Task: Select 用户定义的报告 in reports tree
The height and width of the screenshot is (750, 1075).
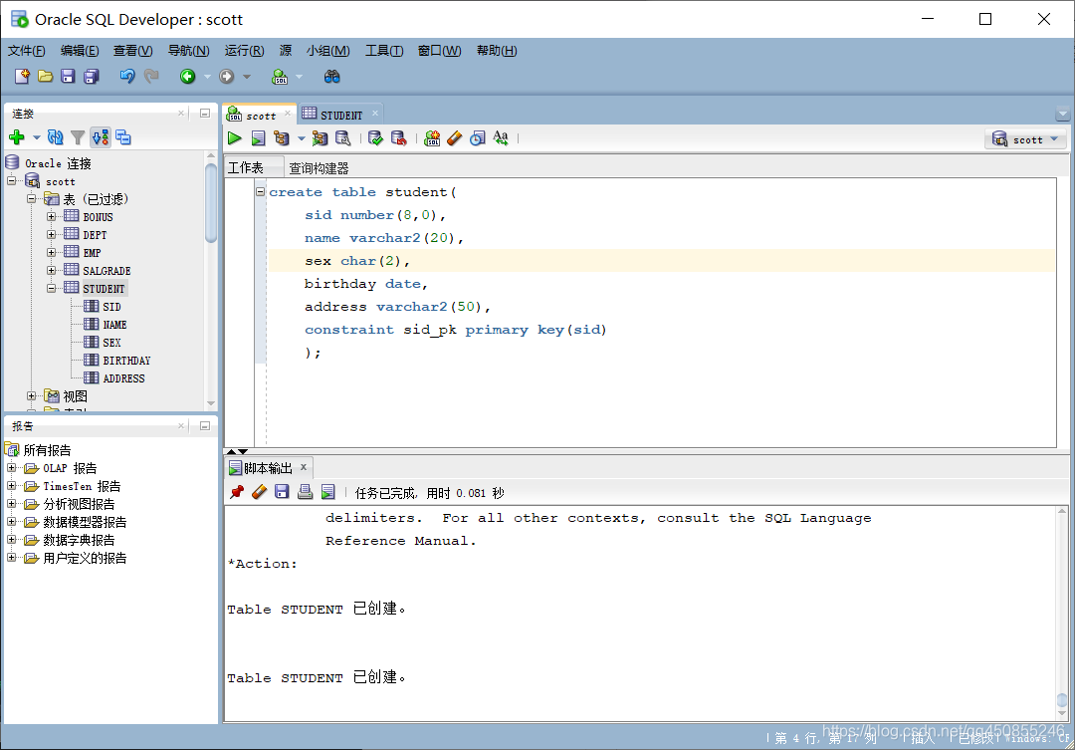Action: 85,558
